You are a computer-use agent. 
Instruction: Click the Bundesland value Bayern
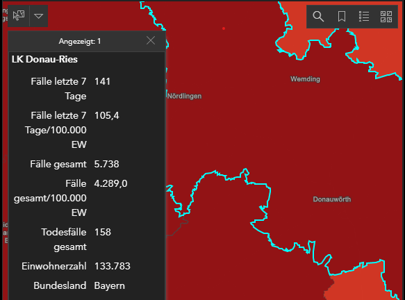click(x=110, y=286)
